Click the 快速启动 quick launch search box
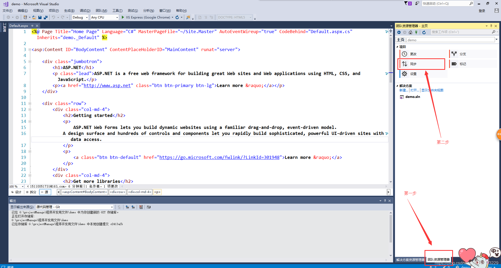501x268 pixels. (x=448, y=3)
